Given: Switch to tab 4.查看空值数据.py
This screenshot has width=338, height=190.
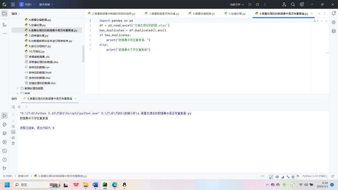Looking at the screenshot, I should pos(202,14).
